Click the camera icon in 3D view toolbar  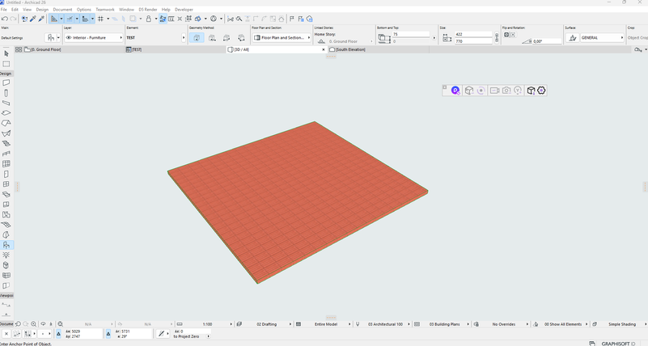coord(506,91)
